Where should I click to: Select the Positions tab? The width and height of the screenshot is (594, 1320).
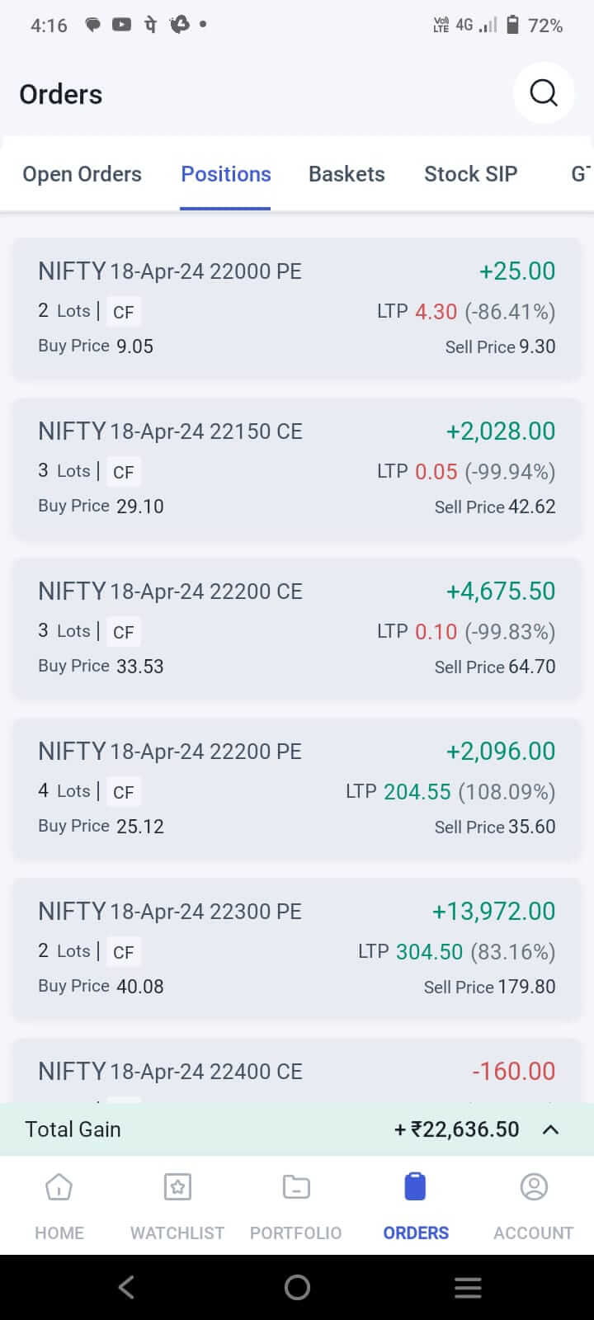point(226,174)
